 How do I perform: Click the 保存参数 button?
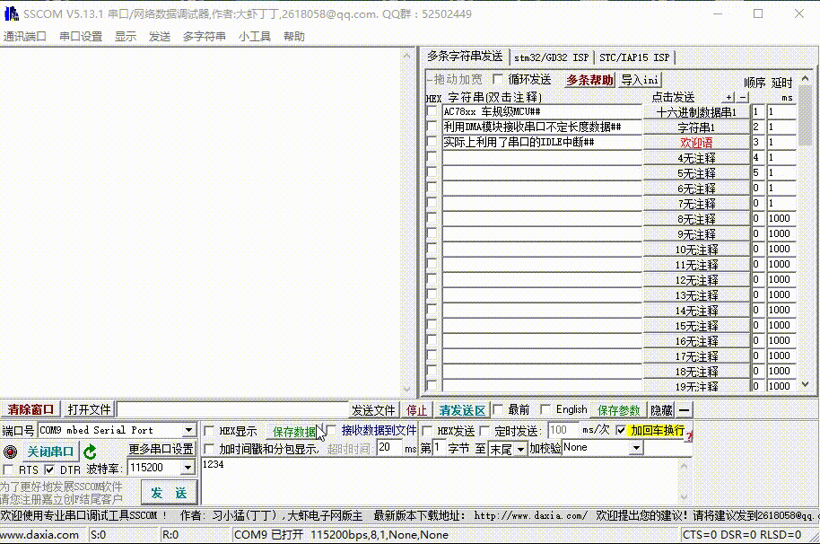tap(619, 410)
